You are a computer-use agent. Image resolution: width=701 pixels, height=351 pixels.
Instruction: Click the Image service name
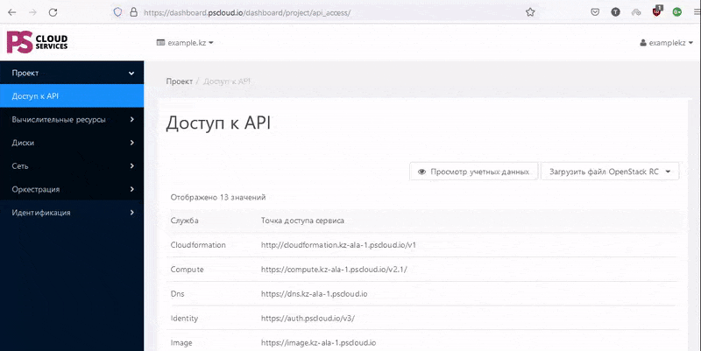click(x=181, y=343)
